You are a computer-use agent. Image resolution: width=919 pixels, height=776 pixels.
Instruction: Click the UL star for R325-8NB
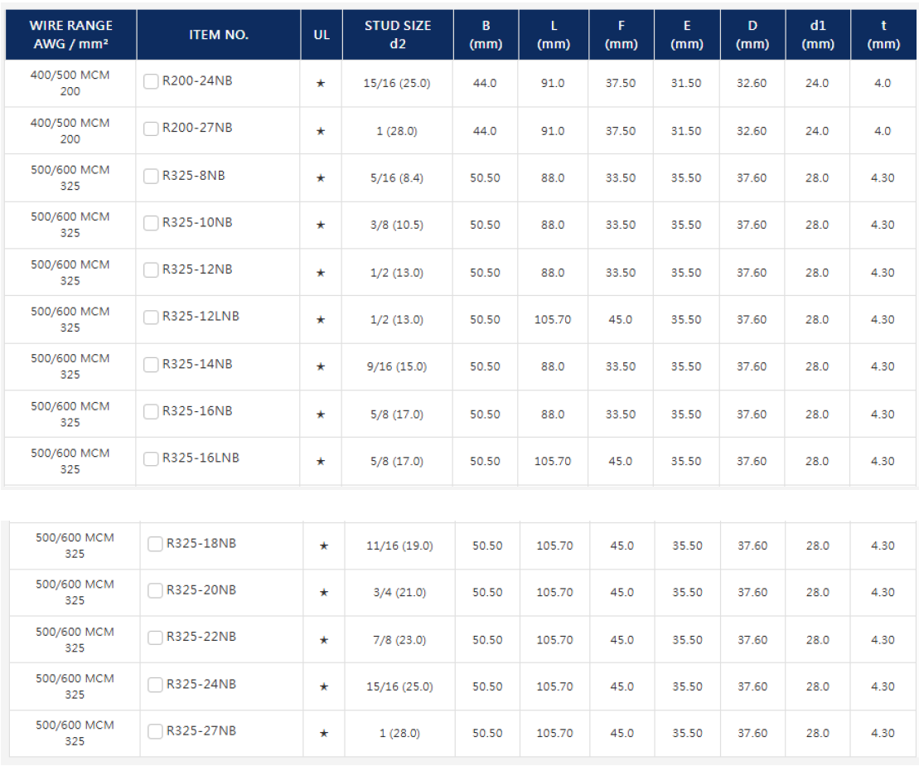click(321, 178)
